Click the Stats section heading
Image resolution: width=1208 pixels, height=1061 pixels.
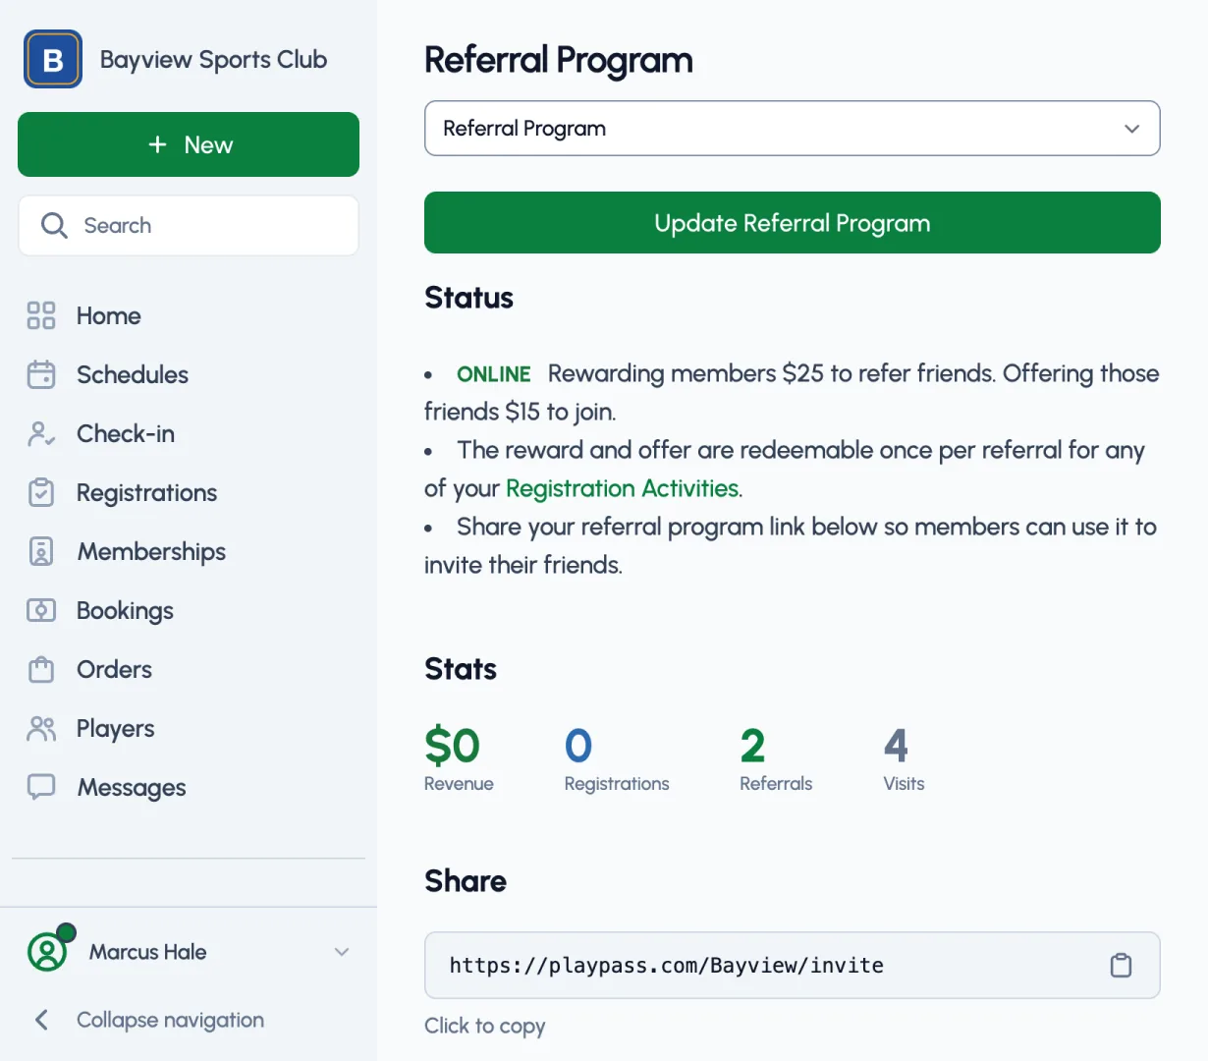point(461,669)
